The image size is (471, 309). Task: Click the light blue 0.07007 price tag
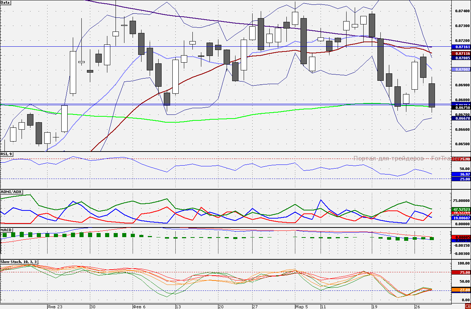[x=461, y=70]
